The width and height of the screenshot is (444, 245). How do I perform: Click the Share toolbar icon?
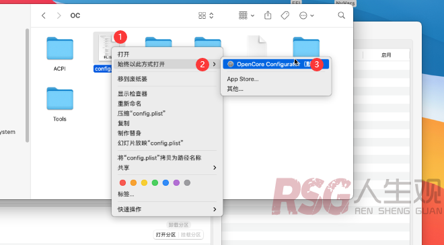point(268,15)
